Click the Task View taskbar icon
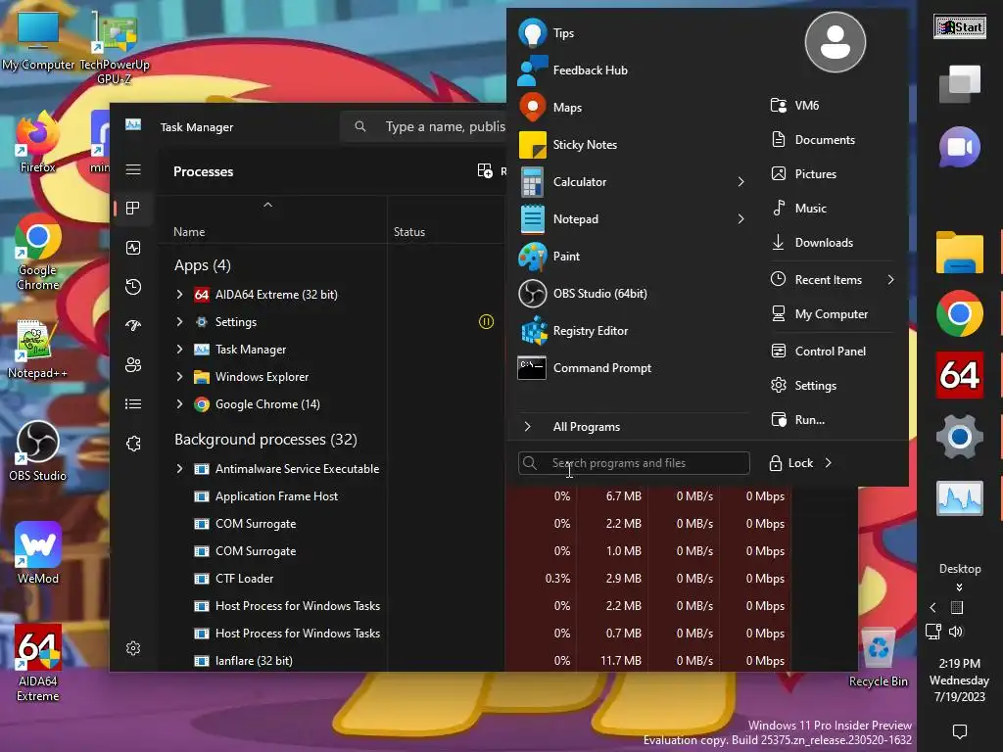The width and height of the screenshot is (1003, 752). pyautogui.click(x=960, y=84)
